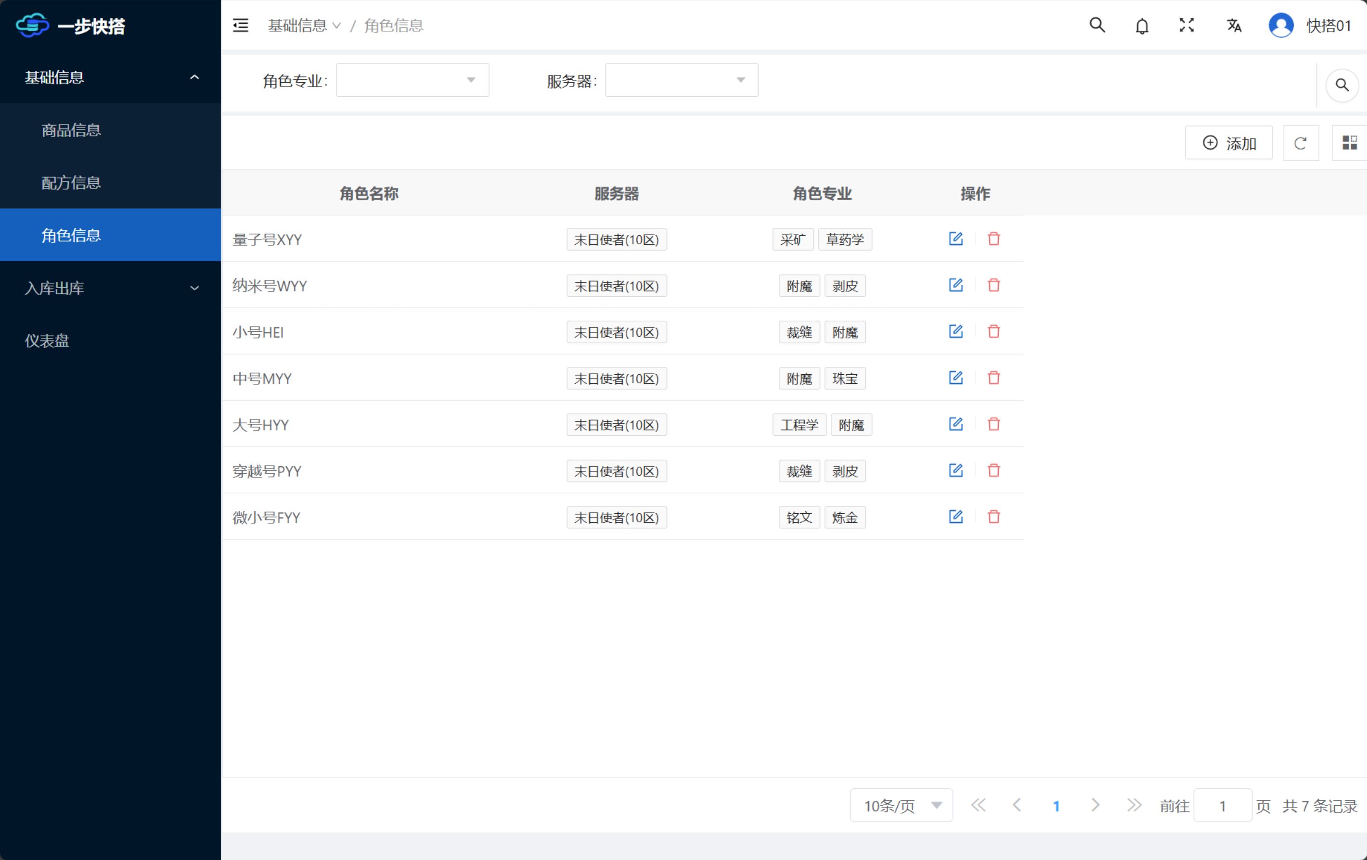The height and width of the screenshot is (860, 1367).
Task: Click the 纳米号WYY role name
Action: [x=270, y=286]
